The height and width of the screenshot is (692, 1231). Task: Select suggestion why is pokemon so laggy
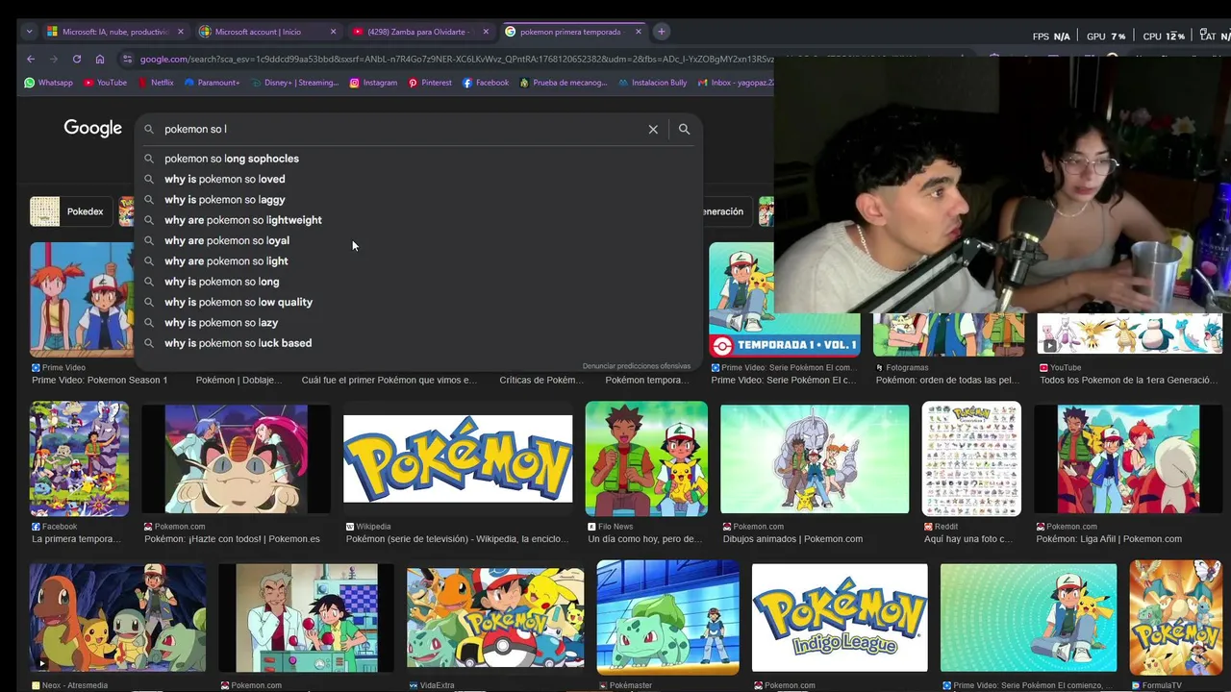(418, 200)
